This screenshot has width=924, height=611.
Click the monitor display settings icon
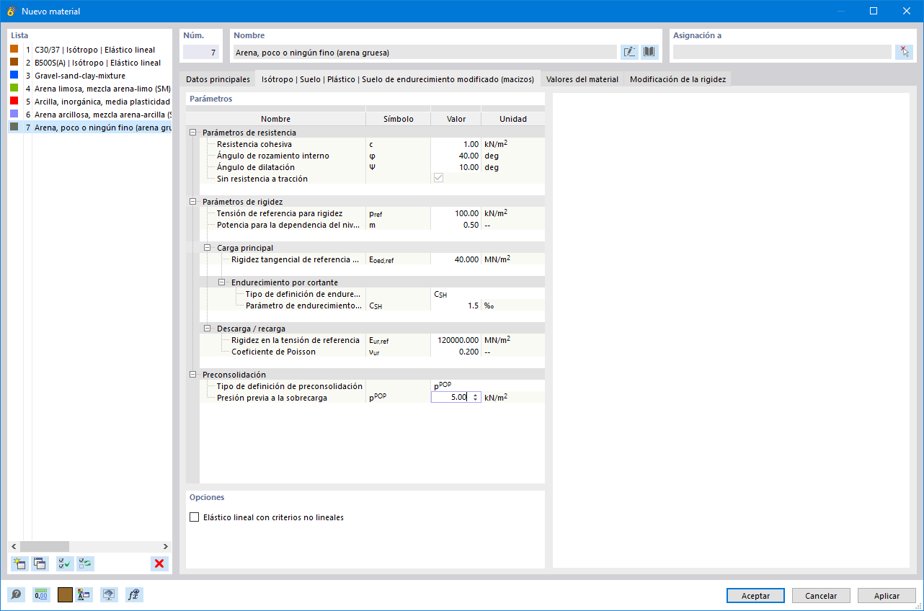pos(109,595)
